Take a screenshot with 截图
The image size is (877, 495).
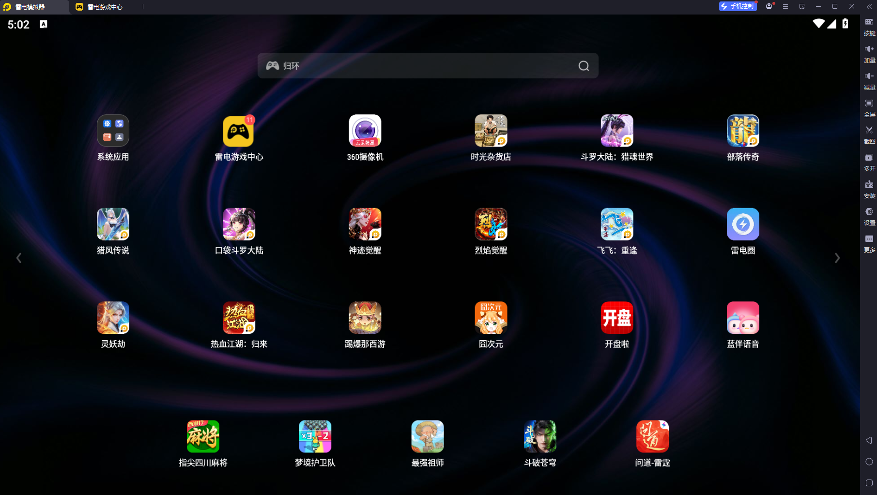(x=869, y=135)
